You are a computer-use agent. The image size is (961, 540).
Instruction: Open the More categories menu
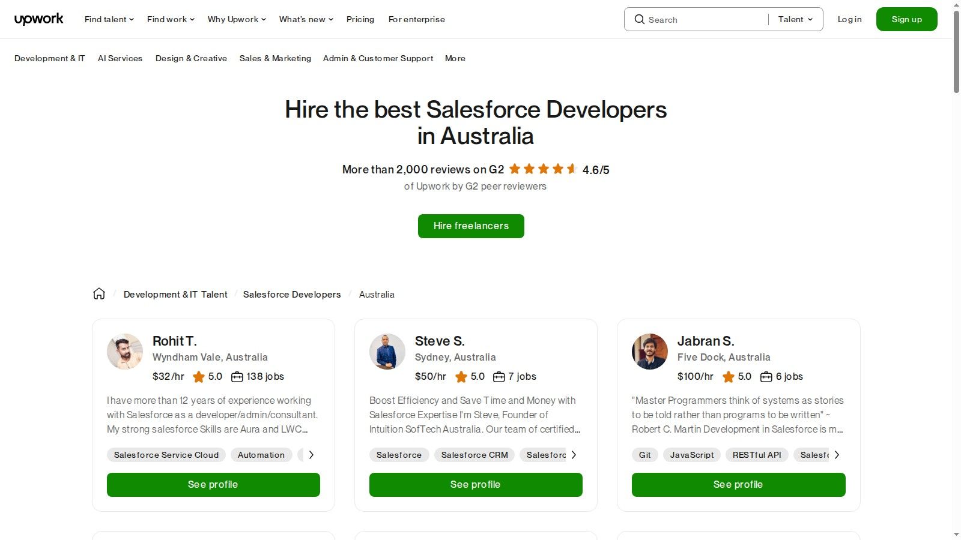[455, 58]
